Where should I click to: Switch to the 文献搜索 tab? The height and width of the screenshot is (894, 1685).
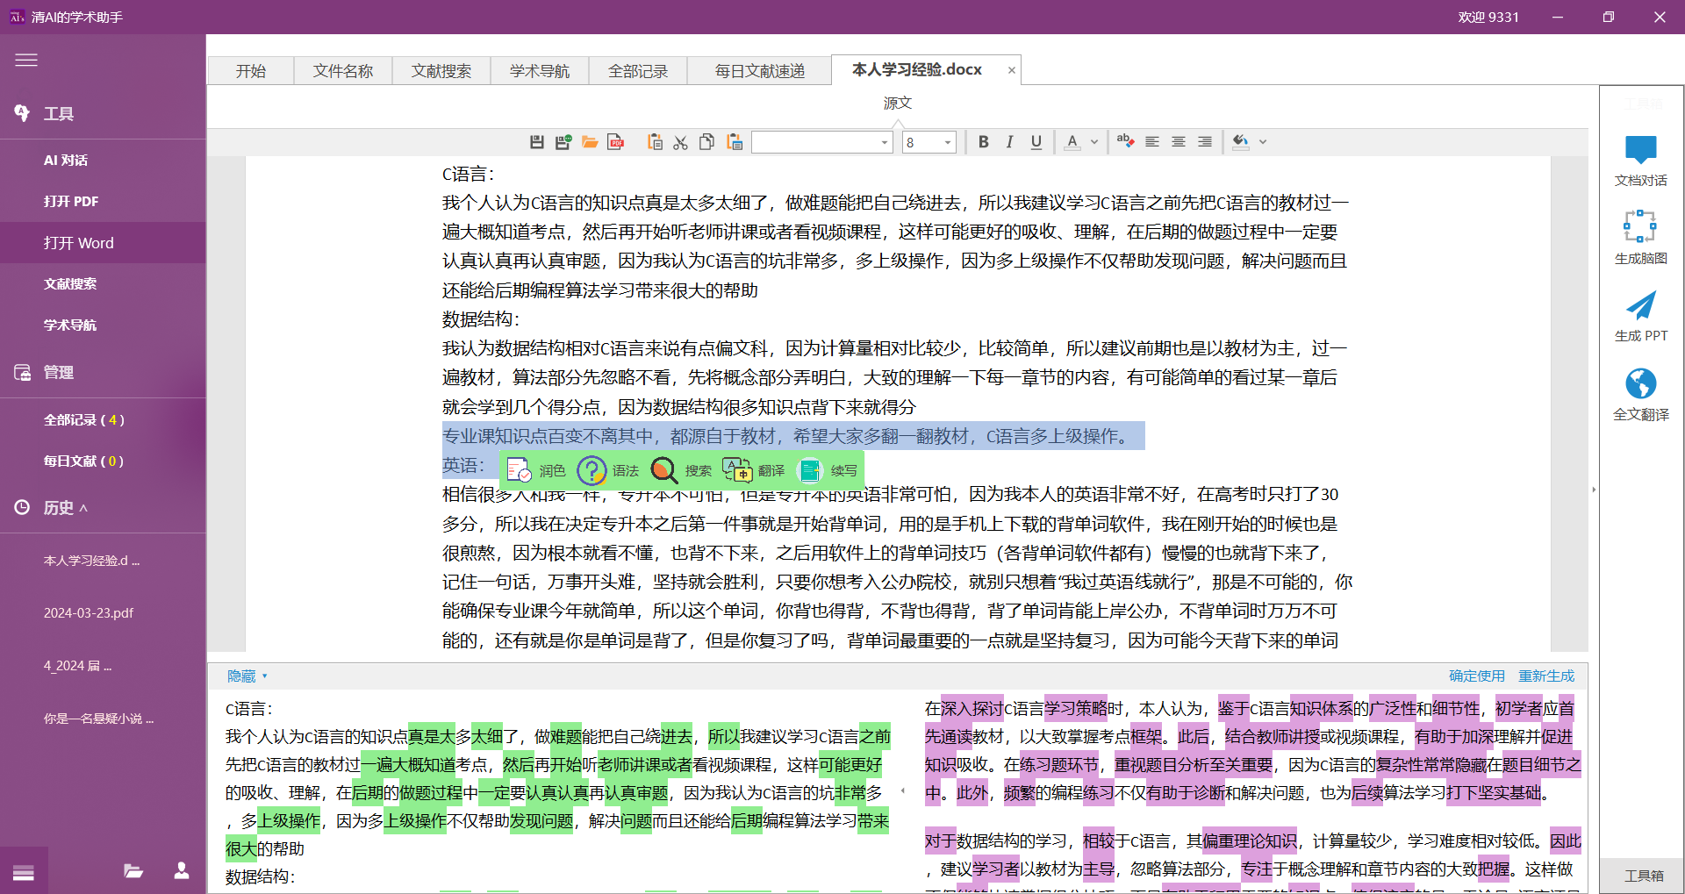coord(441,71)
